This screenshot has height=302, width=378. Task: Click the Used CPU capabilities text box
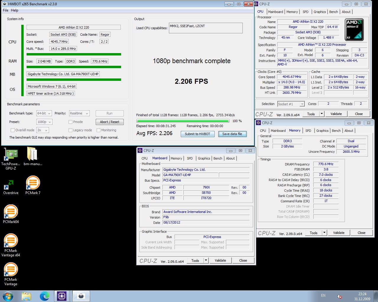tap(206, 28)
